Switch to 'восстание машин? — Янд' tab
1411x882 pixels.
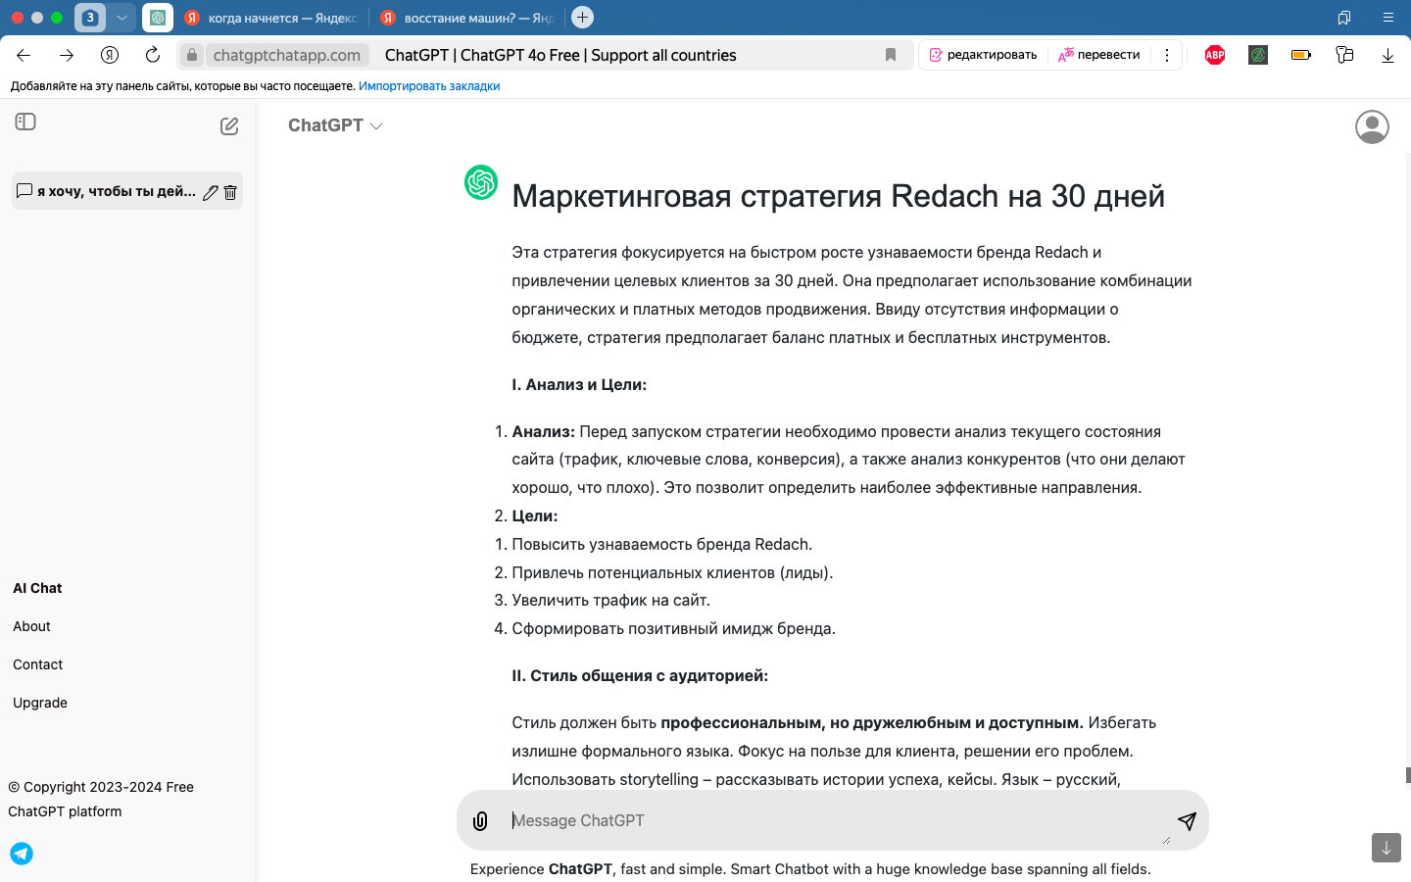(x=468, y=18)
